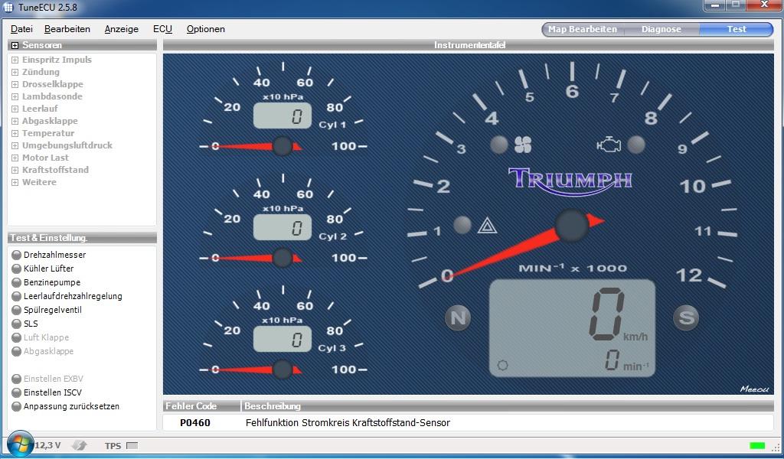Click the Motor Last tree label
Image resolution: width=784 pixels, height=459 pixels.
(x=45, y=158)
